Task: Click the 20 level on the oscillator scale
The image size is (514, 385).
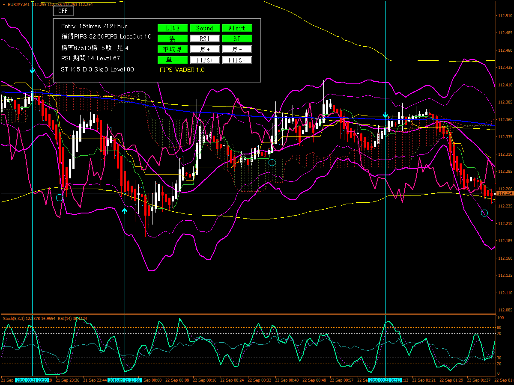Action: [499, 364]
